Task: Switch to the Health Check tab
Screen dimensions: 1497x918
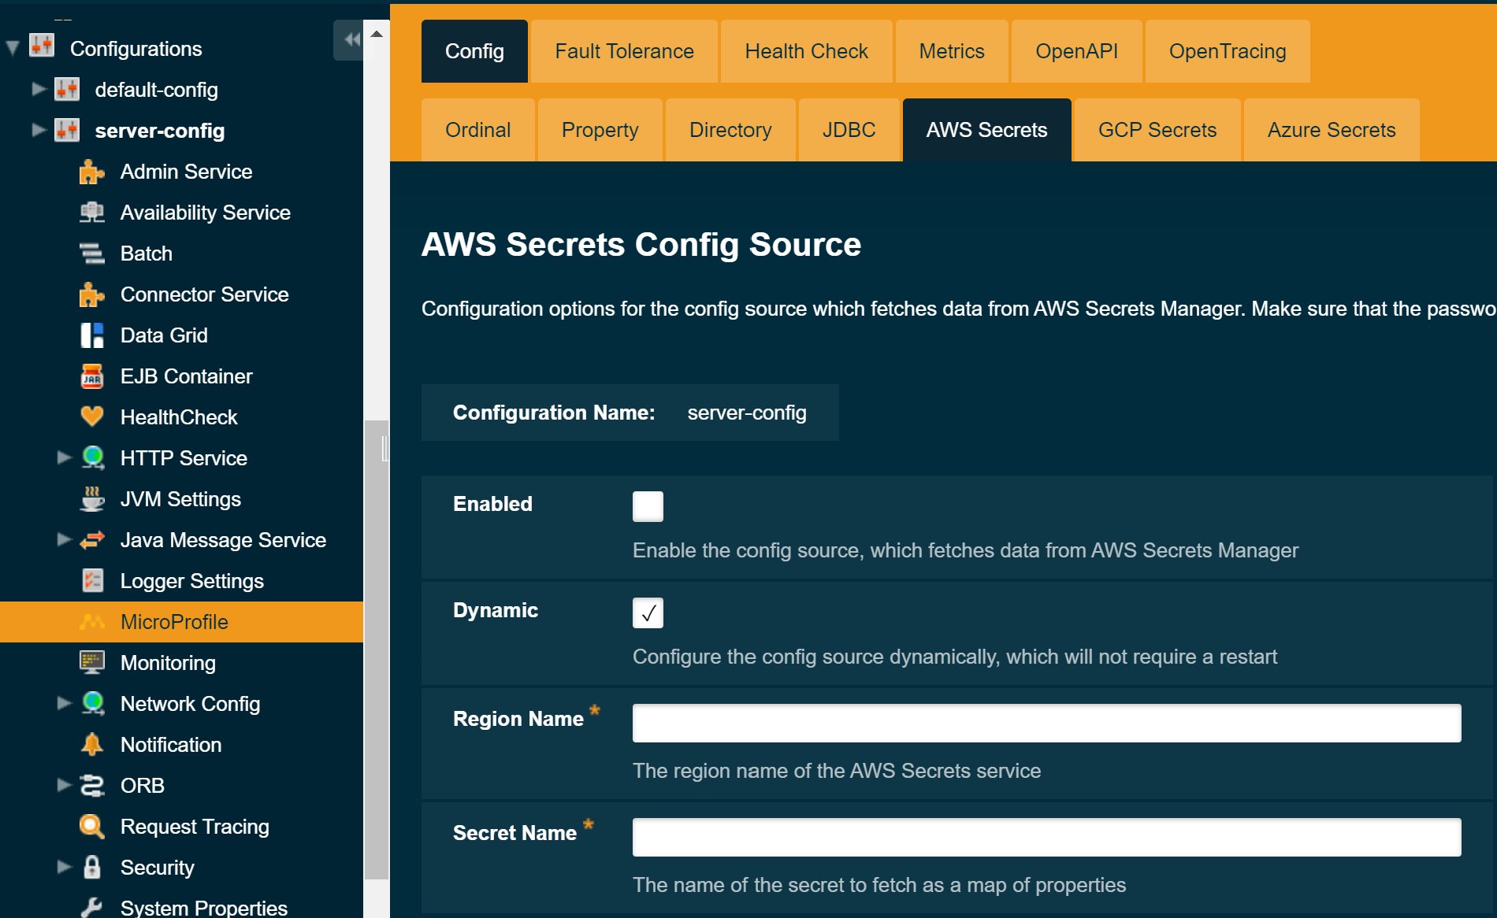Action: 806,50
